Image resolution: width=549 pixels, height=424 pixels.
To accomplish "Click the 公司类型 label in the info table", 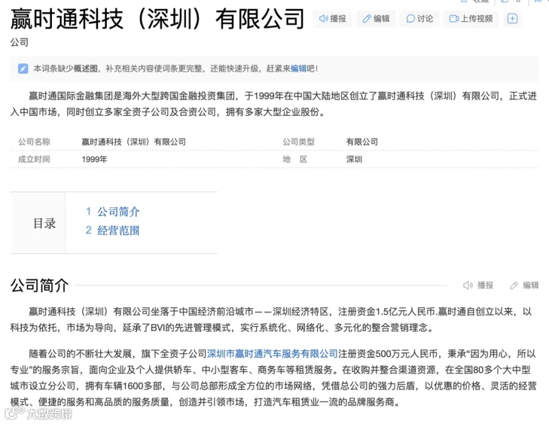I will [299, 142].
